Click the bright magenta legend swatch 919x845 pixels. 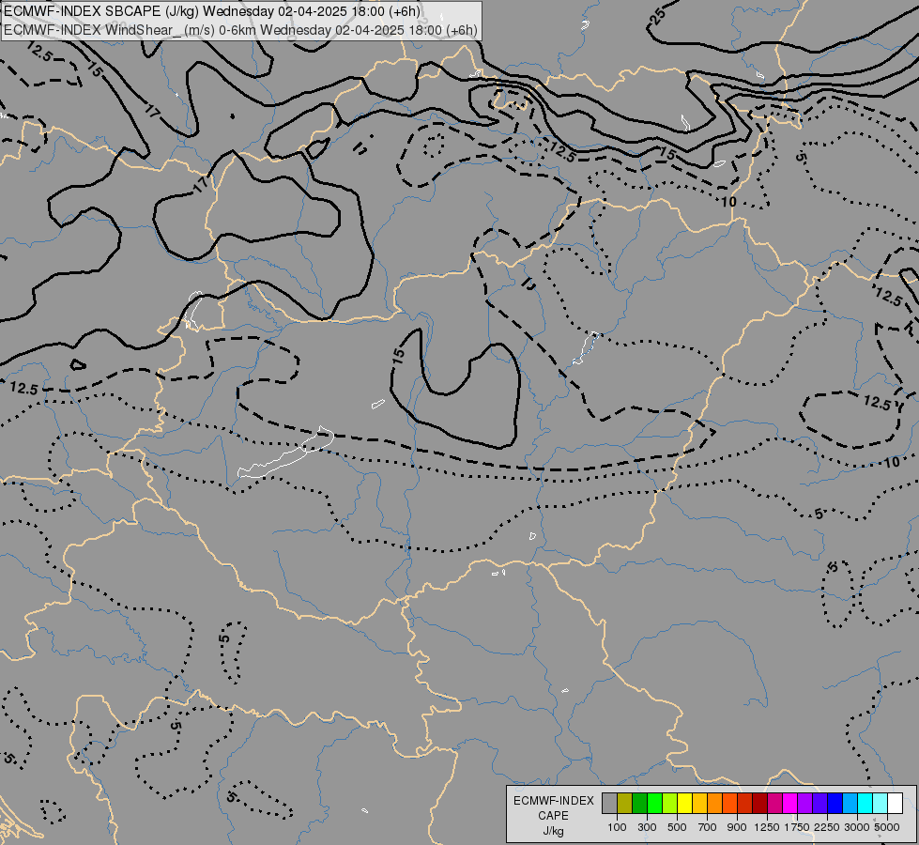790,803
